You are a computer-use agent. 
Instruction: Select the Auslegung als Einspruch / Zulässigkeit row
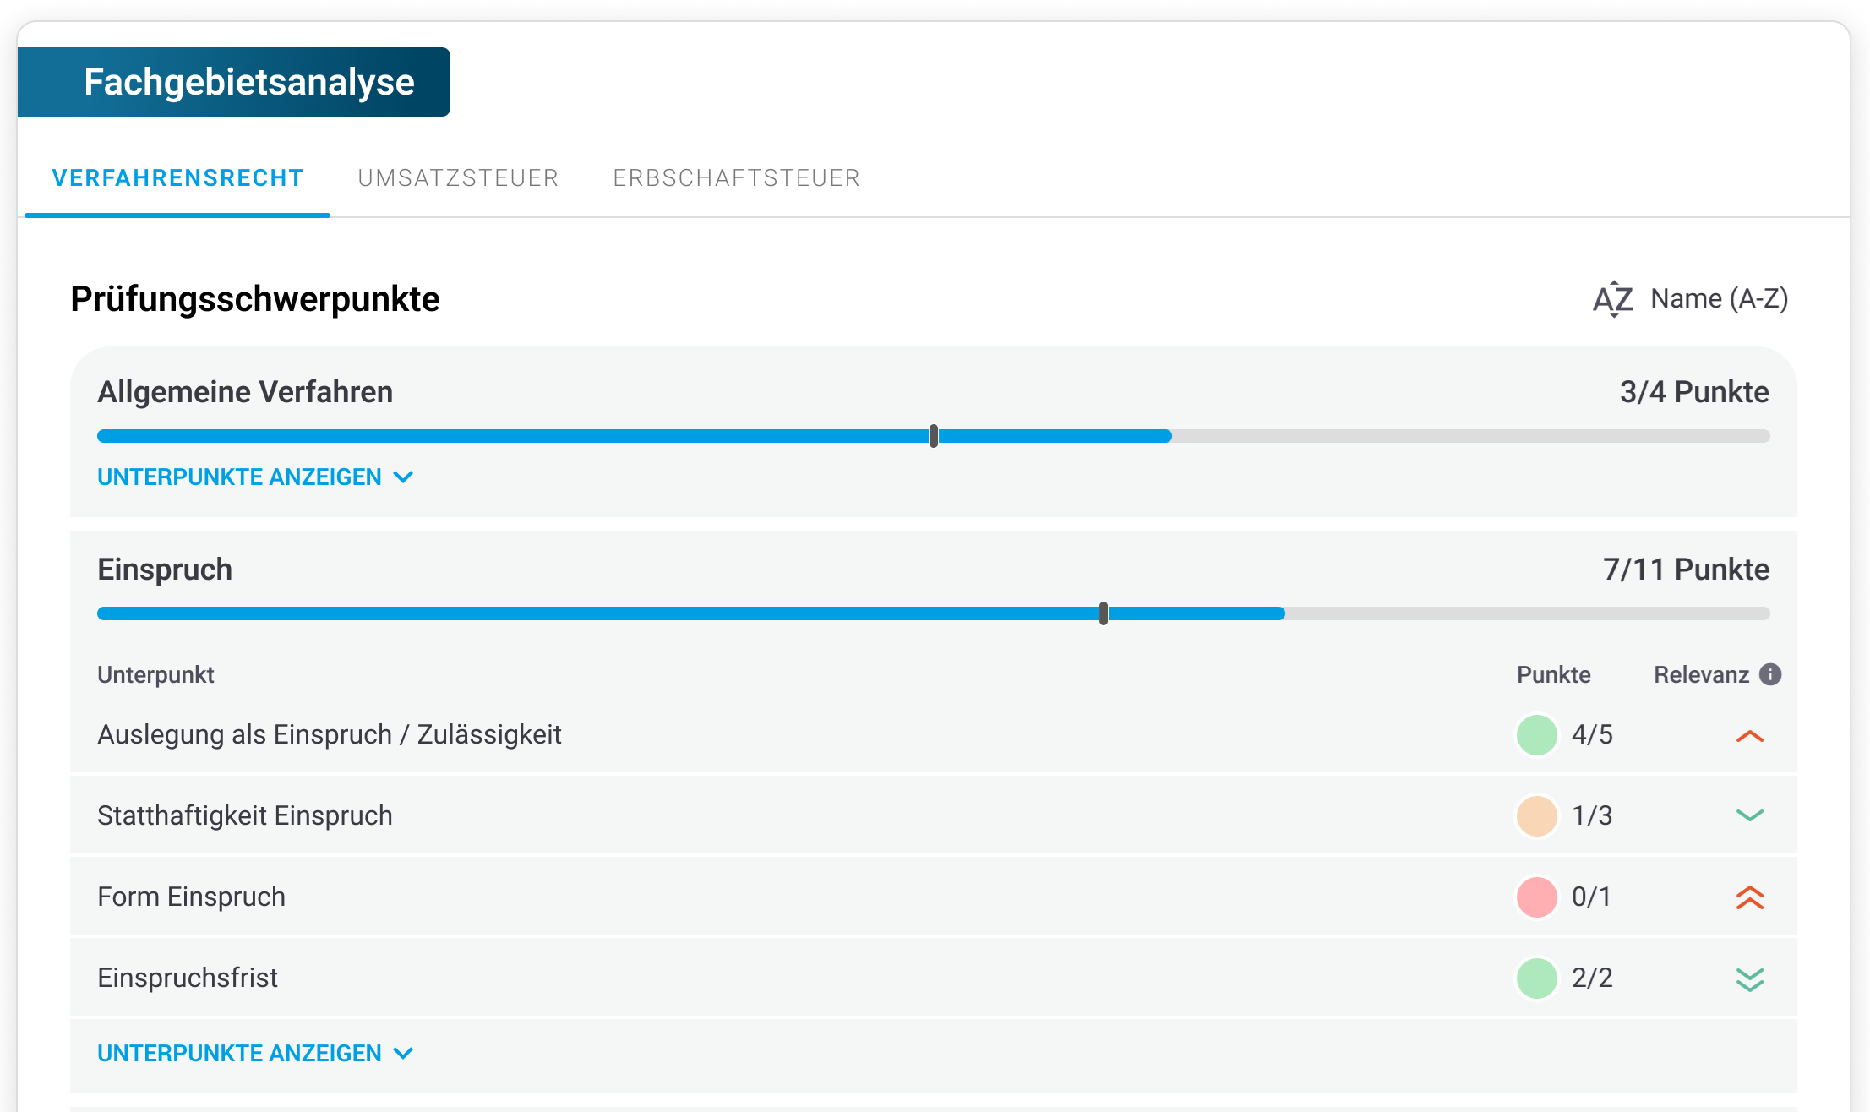coord(330,734)
